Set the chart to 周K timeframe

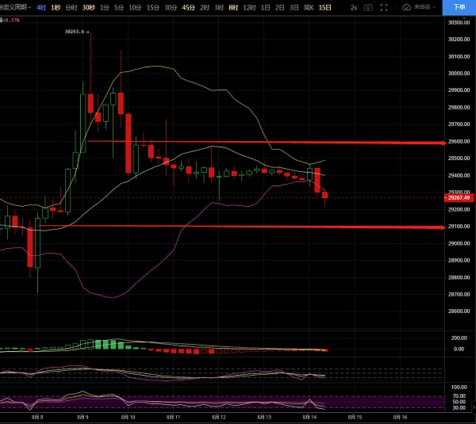[x=309, y=8]
